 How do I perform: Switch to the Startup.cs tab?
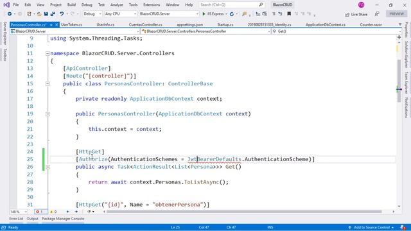[x=225, y=24]
